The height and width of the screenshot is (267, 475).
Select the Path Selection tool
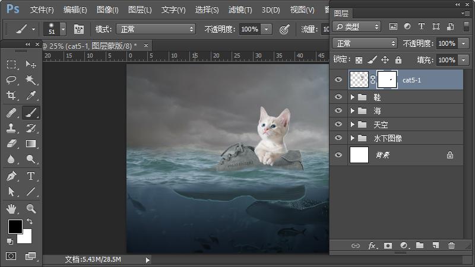(11, 191)
